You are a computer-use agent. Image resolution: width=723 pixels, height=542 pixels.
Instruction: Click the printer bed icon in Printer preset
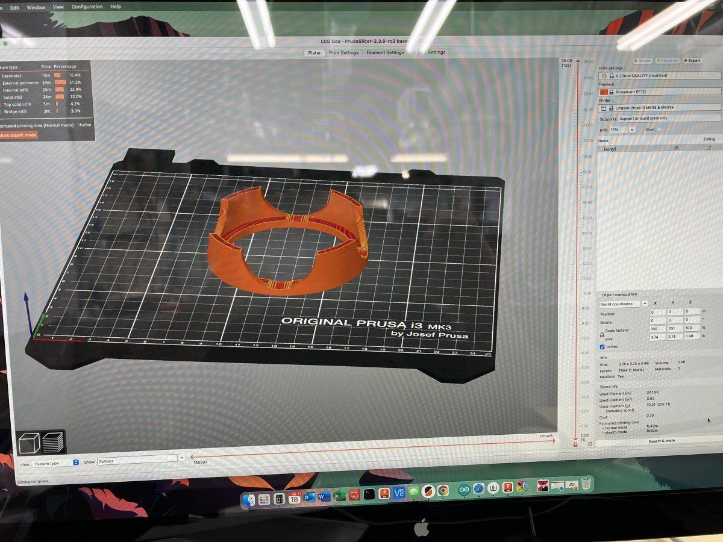(x=603, y=108)
